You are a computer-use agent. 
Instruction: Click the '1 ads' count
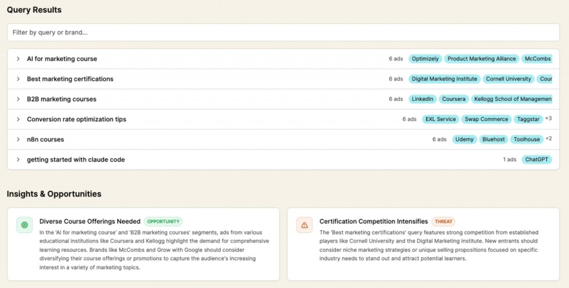pyautogui.click(x=510, y=159)
